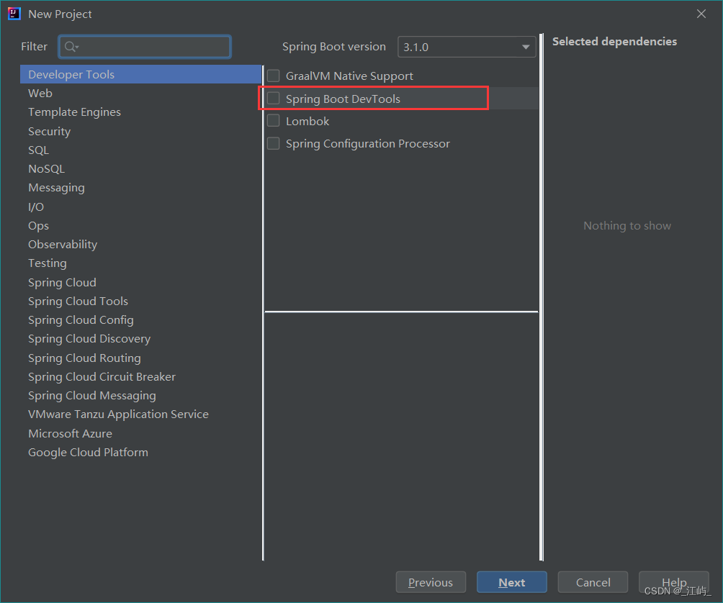This screenshot has height=603, width=723.
Task: Open Spring Cloud Routing category
Action: pos(140,358)
